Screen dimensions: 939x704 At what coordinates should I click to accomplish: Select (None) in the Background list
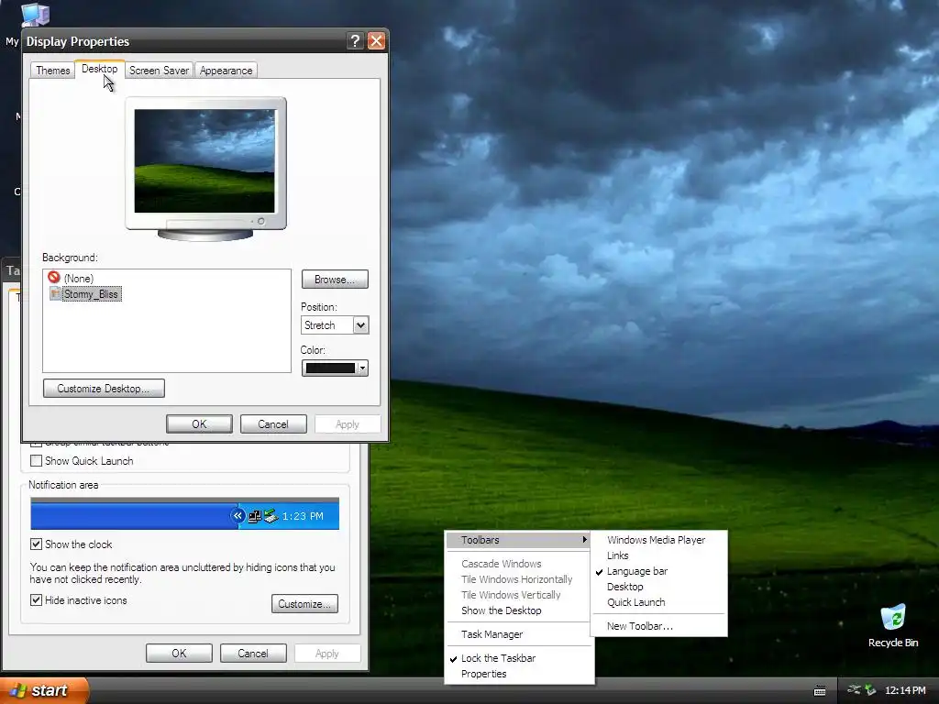tap(79, 279)
